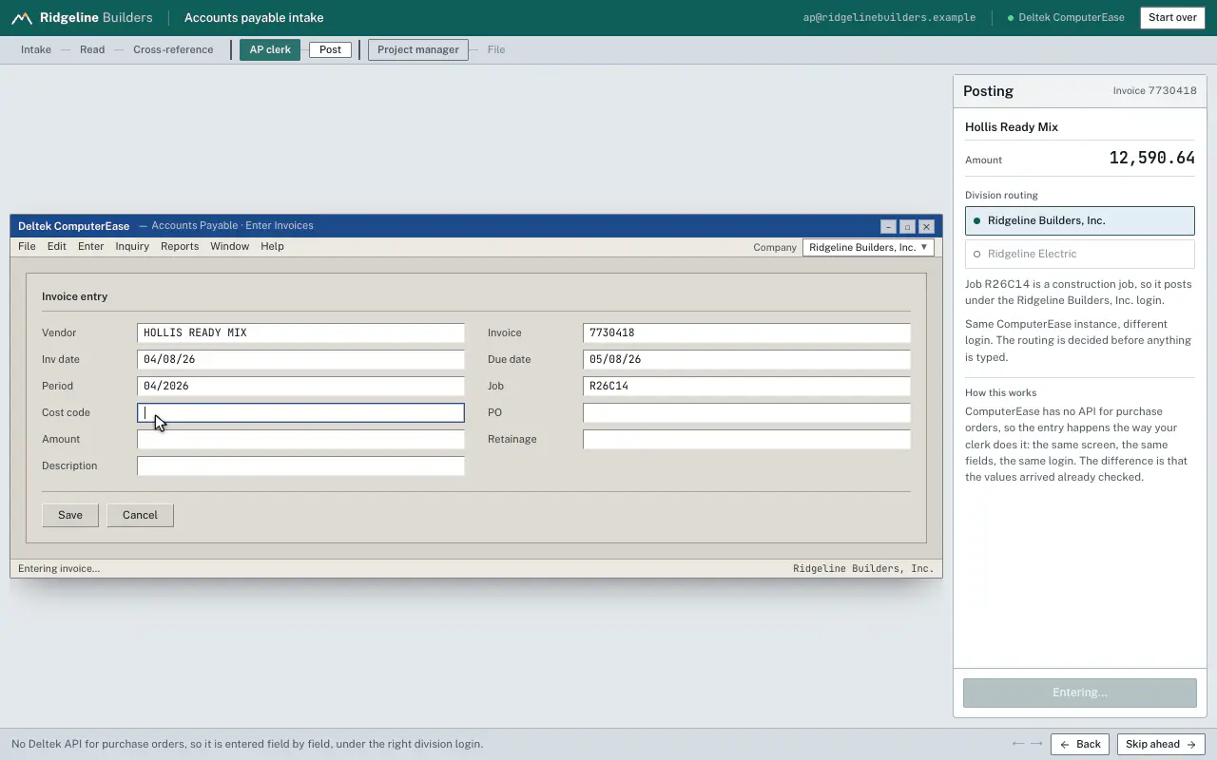Select Ridgeline Electric division routing
The height and width of the screenshot is (760, 1217).
(1080, 254)
